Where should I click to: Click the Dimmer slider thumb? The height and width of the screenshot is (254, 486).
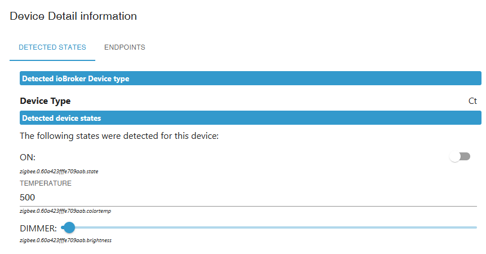(x=69, y=227)
